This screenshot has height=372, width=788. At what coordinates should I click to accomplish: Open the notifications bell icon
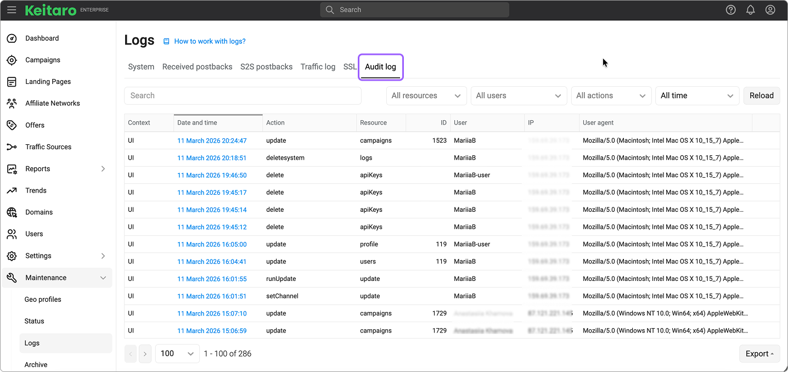coord(750,10)
